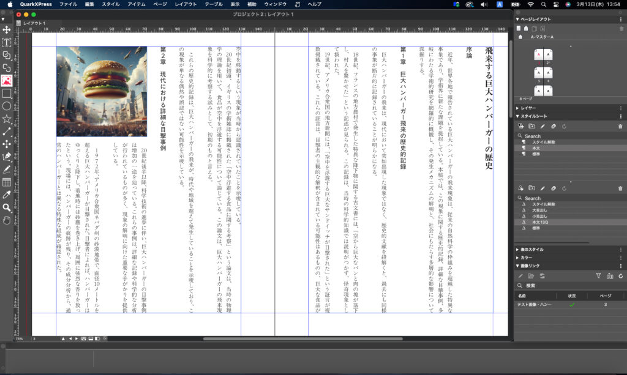
Task: Select the テスト画像・ハン… image link row
Action: point(571,305)
